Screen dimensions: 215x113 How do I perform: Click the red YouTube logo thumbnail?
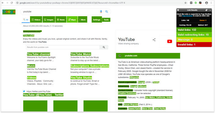[x=170, y=41]
